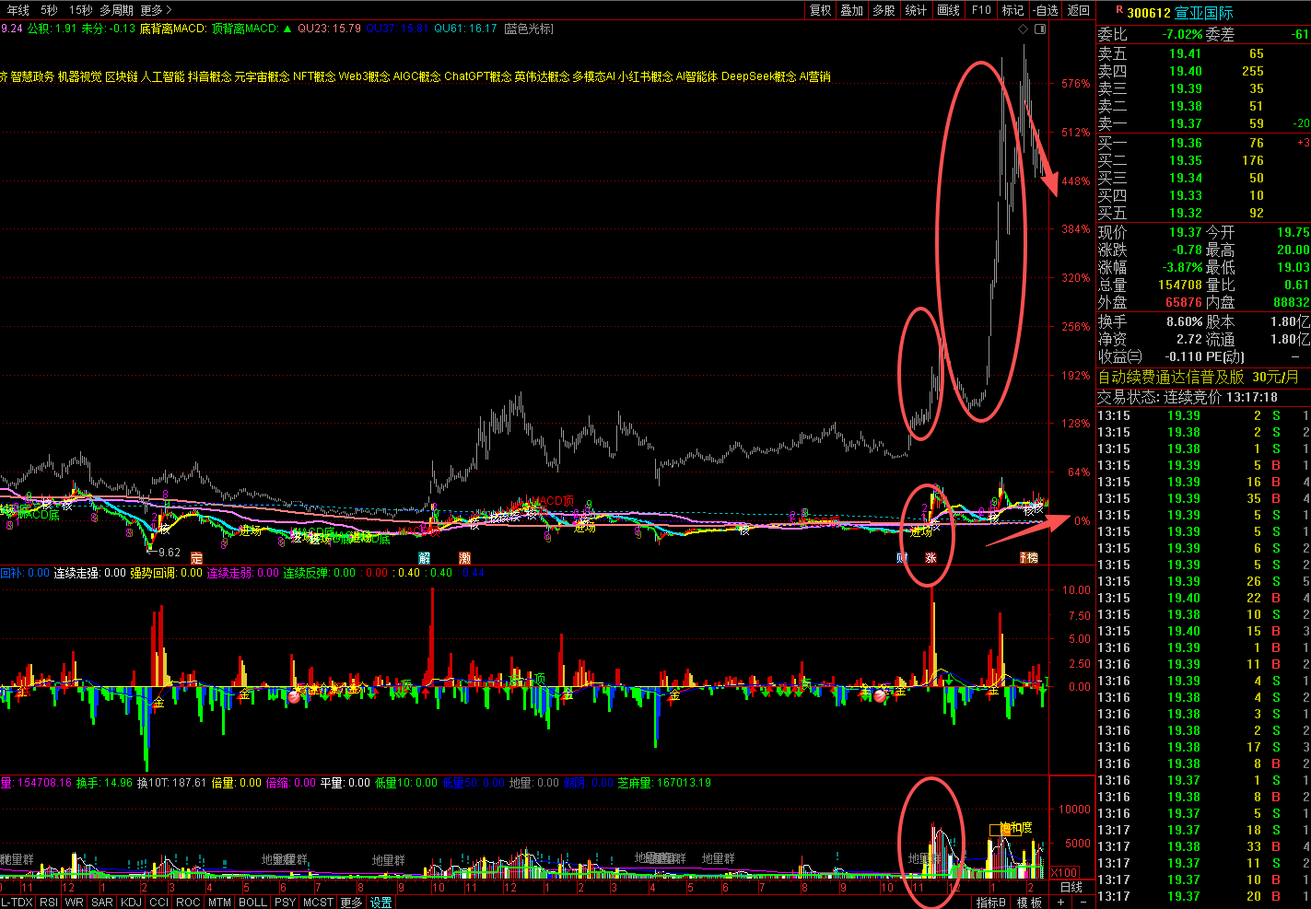Click the 财 financial event marker

(x=903, y=558)
